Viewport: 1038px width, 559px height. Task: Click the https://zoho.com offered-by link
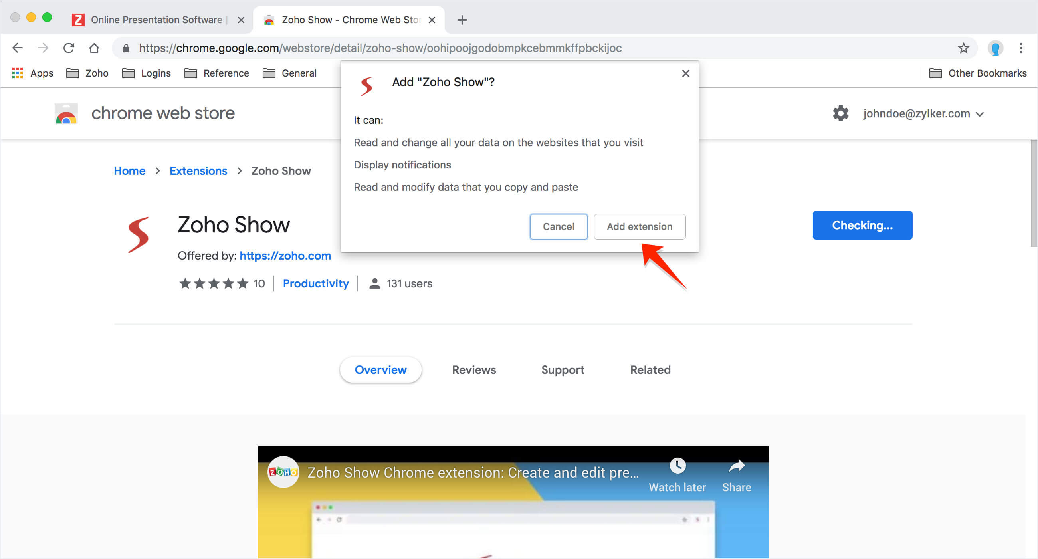[285, 256]
